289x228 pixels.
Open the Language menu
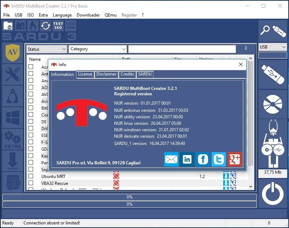point(62,15)
